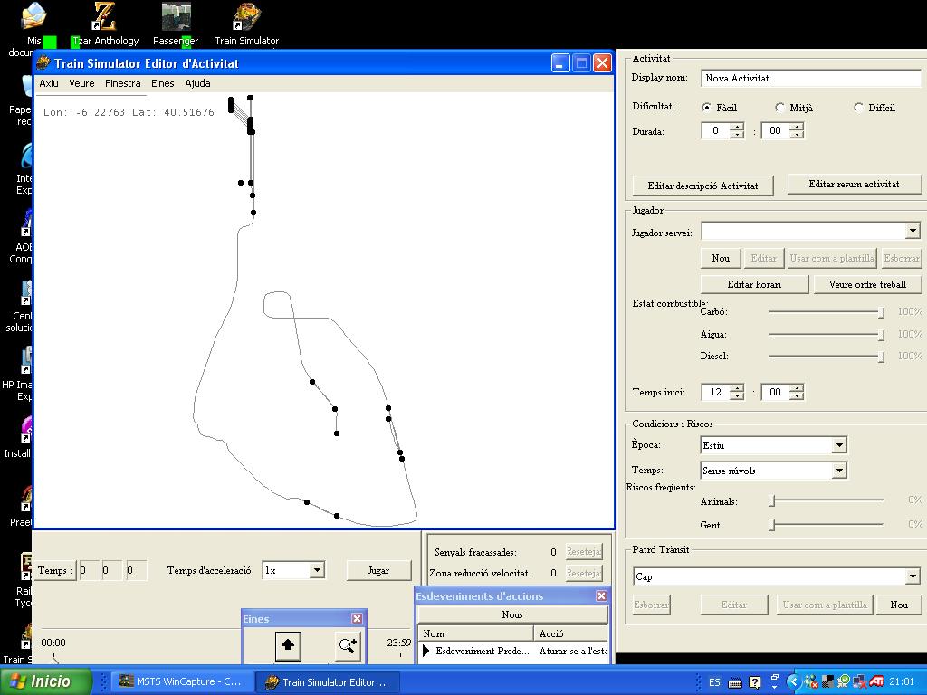Open the Temps weather dropdown
The width and height of the screenshot is (927, 695).
839,471
